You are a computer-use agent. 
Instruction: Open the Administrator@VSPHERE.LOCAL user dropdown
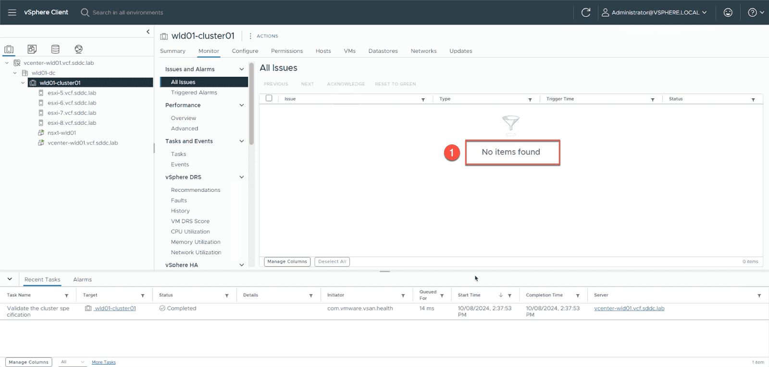pyautogui.click(x=655, y=12)
